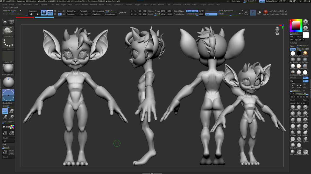This screenshot has width=311, height=174.
Task: Select the ZModeler brush icon
Action: coord(299,139)
